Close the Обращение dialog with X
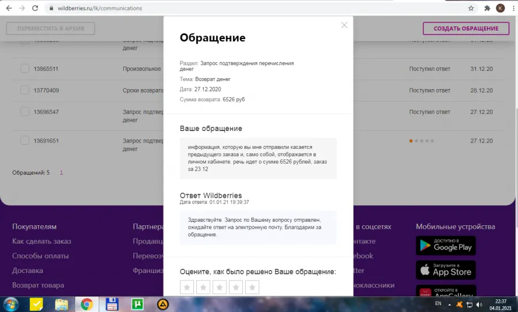The height and width of the screenshot is (312, 518). pos(344,25)
